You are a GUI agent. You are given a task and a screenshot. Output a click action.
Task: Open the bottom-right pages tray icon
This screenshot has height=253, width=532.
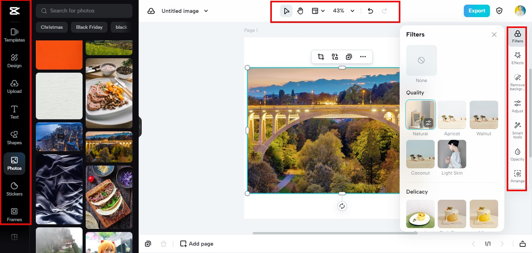523,244
